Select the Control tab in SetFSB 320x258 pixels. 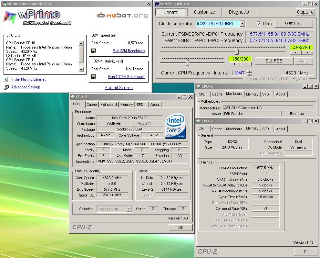pyautogui.click(x=170, y=12)
